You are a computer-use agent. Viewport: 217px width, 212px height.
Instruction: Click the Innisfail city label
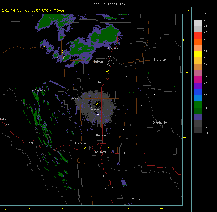(104, 82)
